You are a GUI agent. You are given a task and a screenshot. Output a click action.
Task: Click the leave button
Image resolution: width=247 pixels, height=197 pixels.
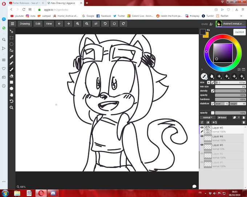[x=222, y=117]
